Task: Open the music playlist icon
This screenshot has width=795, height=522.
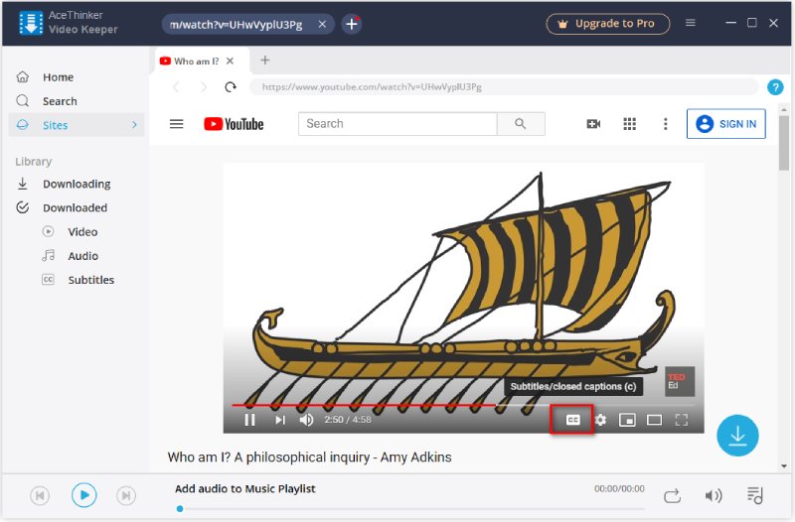Action: (755, 495)
